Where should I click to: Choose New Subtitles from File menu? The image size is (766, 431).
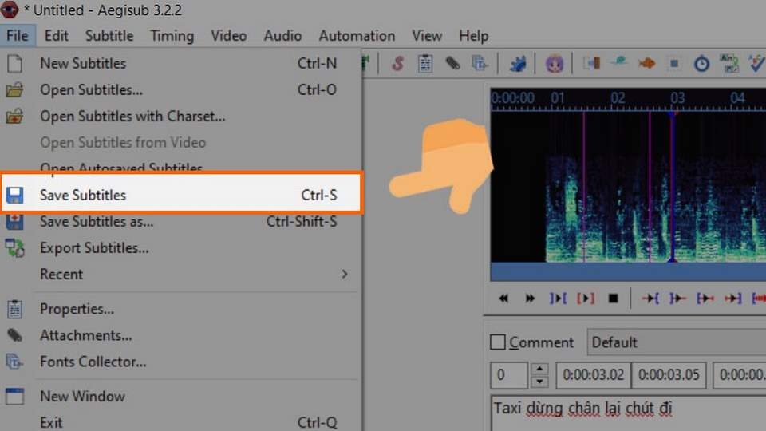(x=181, y=64)
